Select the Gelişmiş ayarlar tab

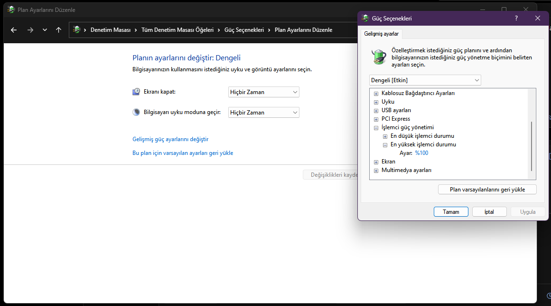tap(381, 34)
